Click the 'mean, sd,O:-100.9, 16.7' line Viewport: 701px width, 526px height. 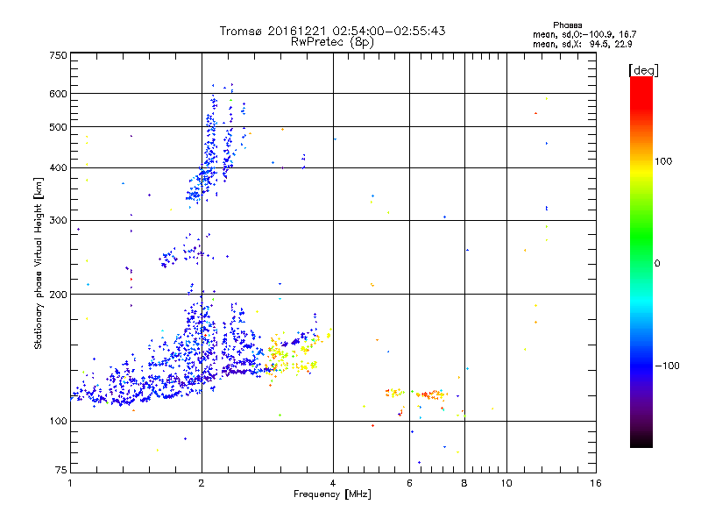(584, 34)
